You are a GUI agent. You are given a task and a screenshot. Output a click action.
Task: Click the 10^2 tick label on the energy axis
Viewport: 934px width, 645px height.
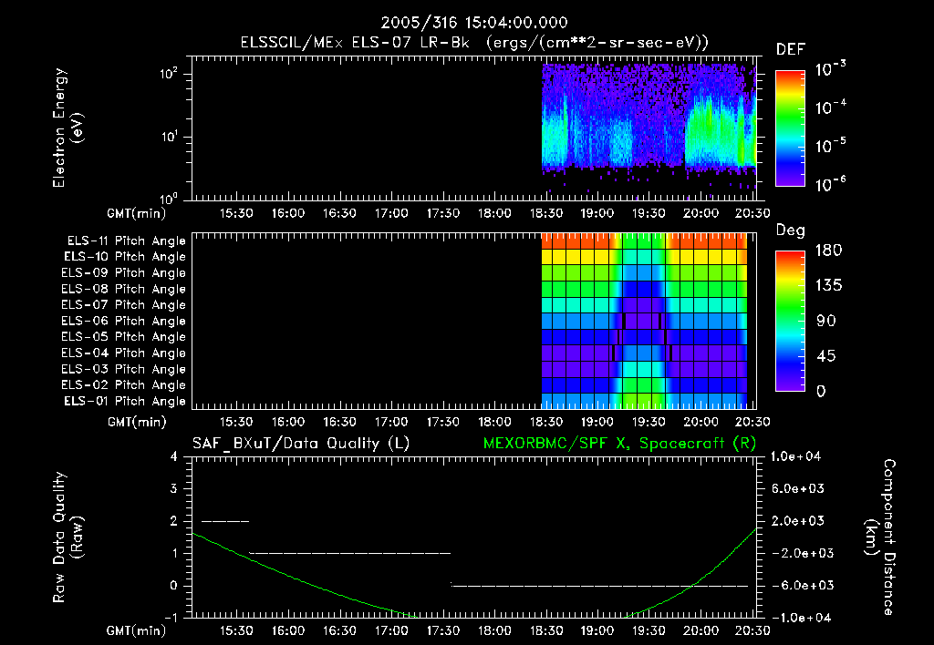[169, 74]
